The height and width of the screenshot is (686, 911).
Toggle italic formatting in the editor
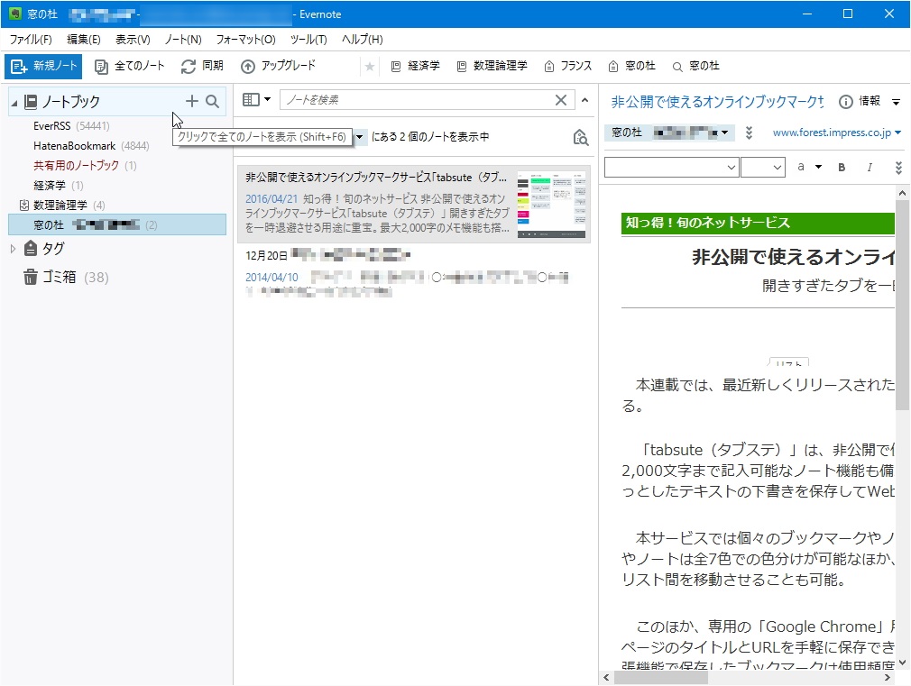[x=870, y=168]
